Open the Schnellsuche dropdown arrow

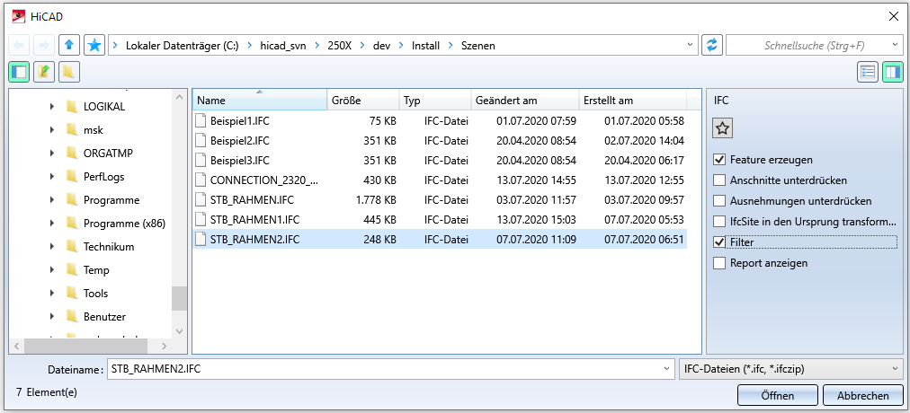[895, 45]
